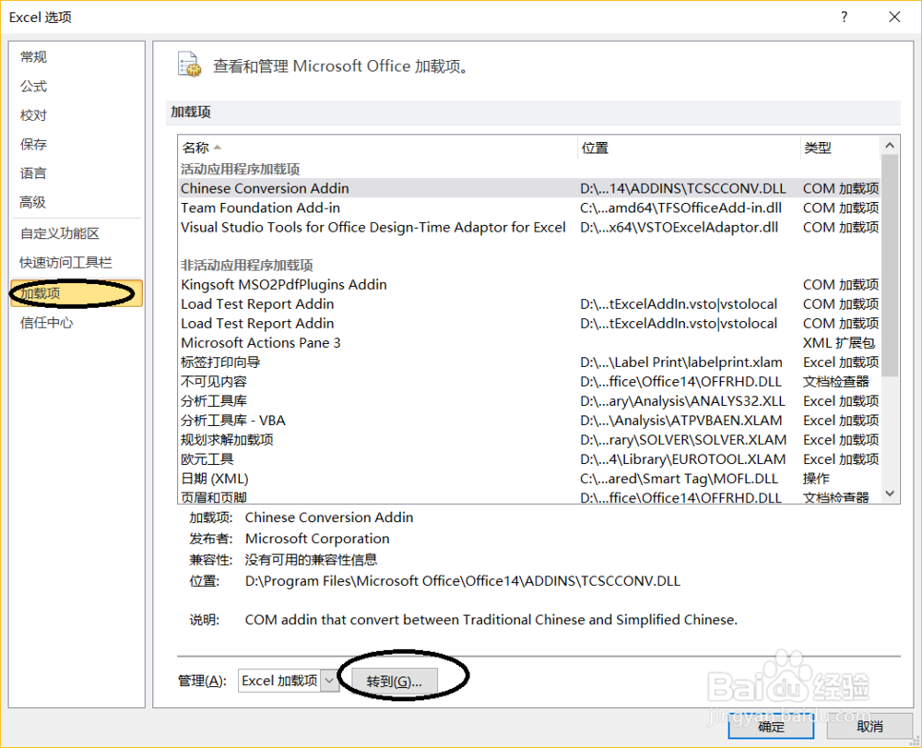This screenshot has width=922, height=748.
Task: Click the XML 扩展包 type cell
Action: pos(838,343)
